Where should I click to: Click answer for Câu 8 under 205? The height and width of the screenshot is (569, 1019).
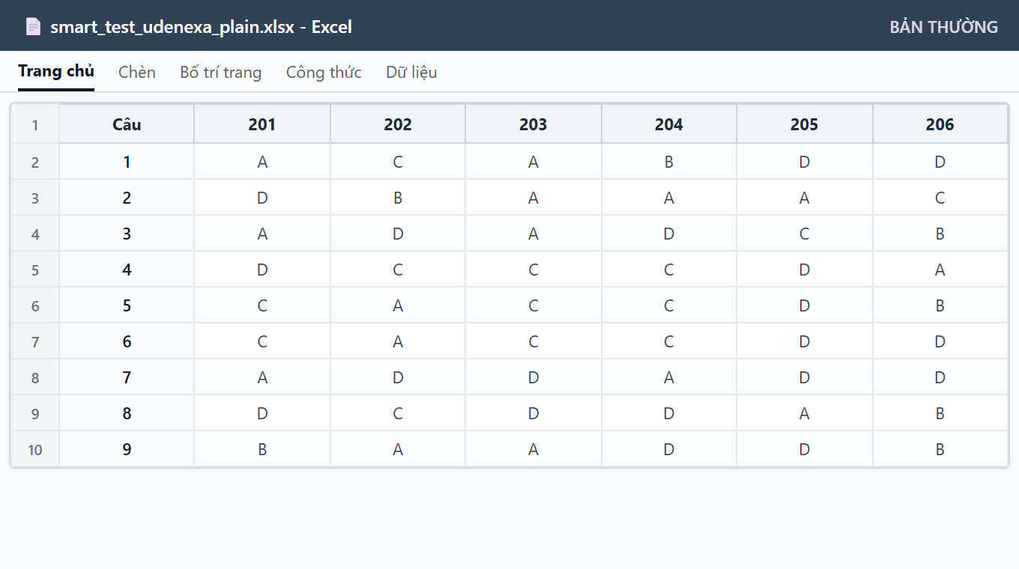[805, 413]
